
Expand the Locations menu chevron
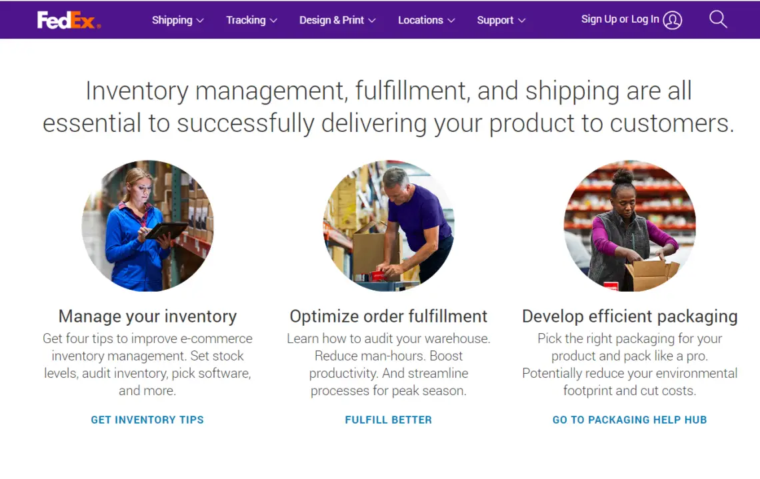pyautogui.click(x=453, y=21)
